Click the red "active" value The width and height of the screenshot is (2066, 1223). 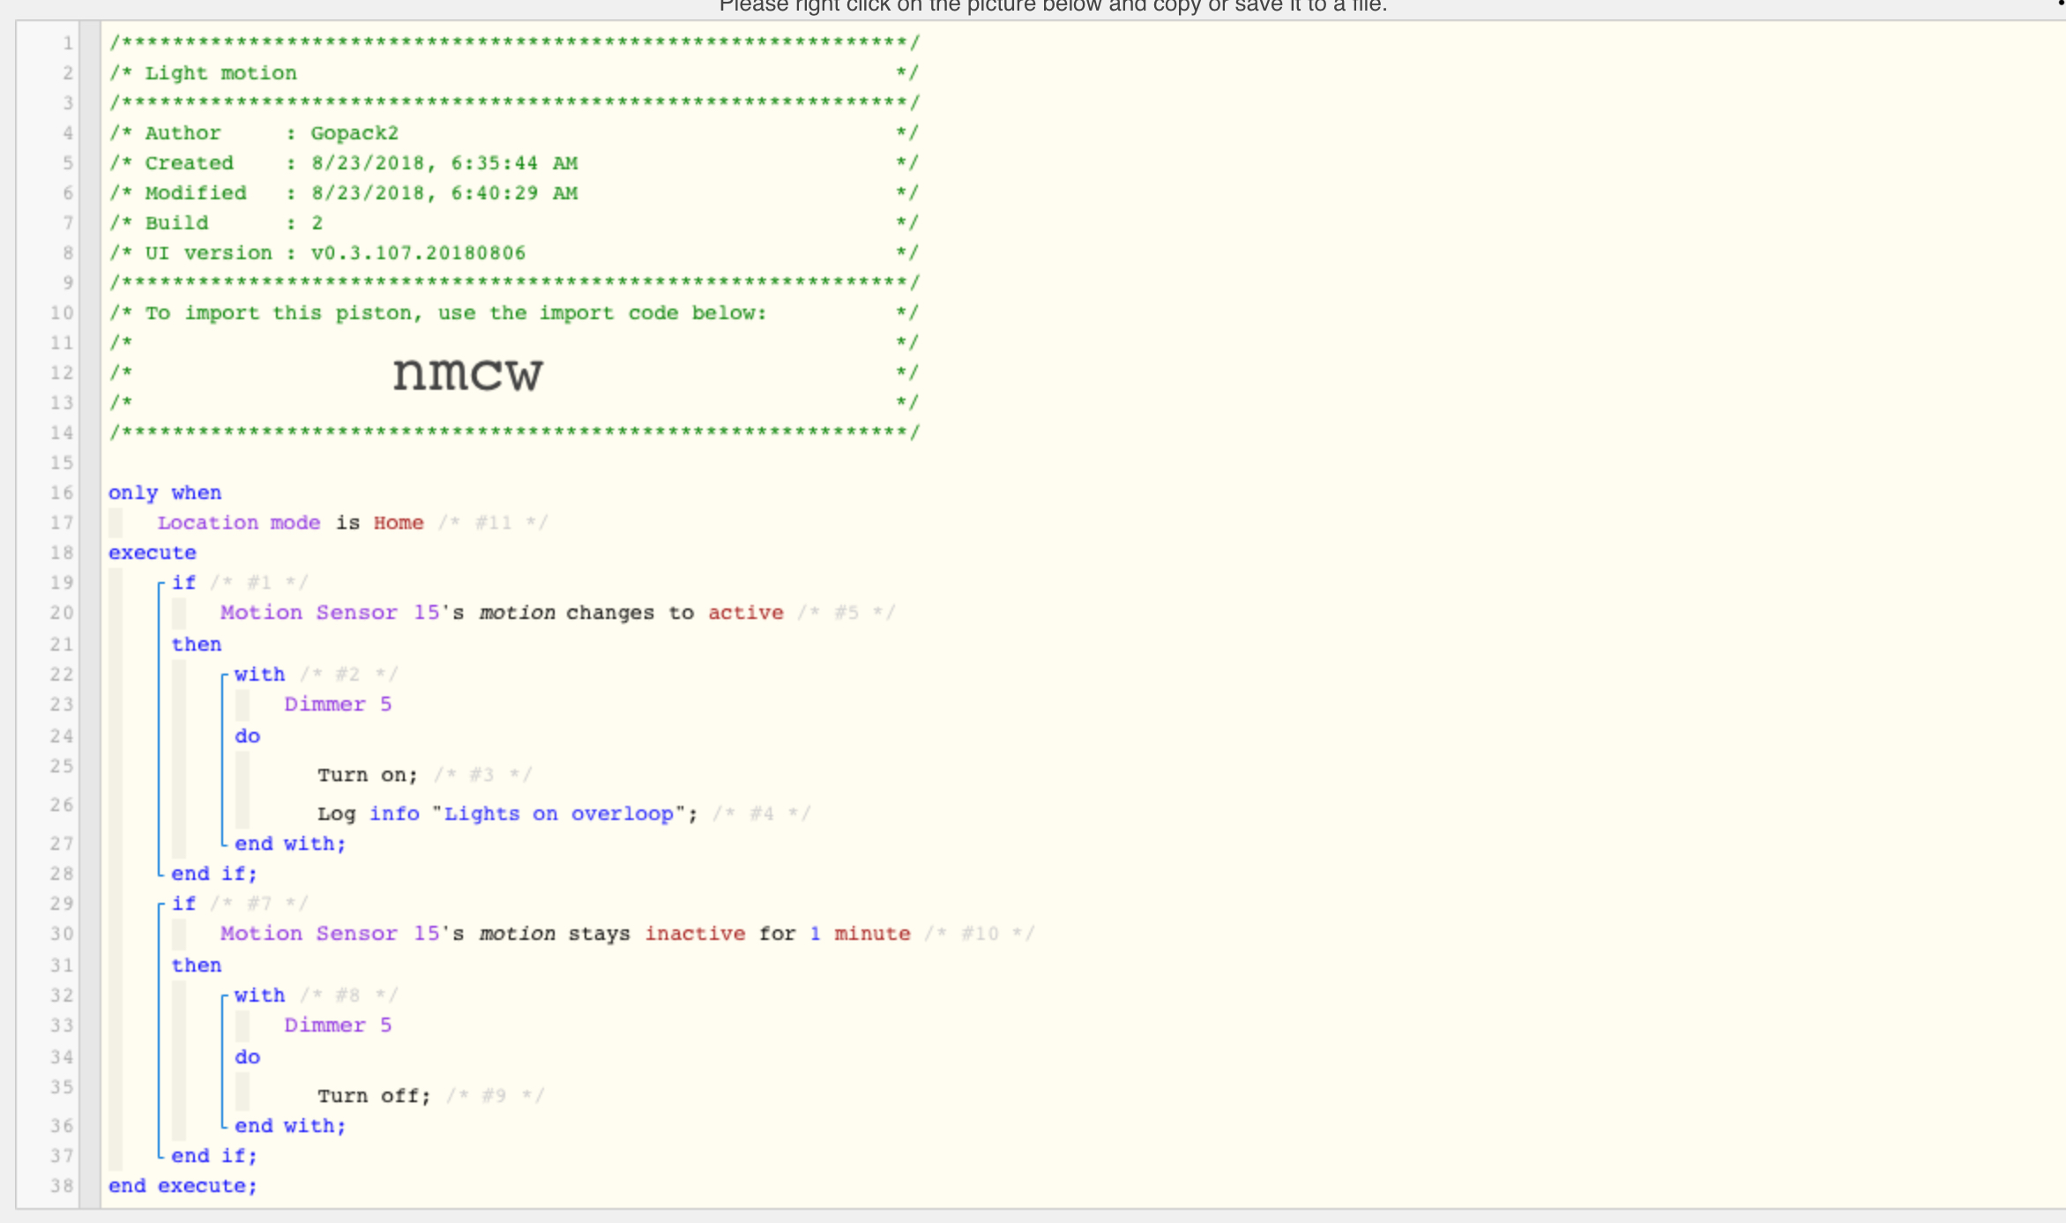pos(746,613)
